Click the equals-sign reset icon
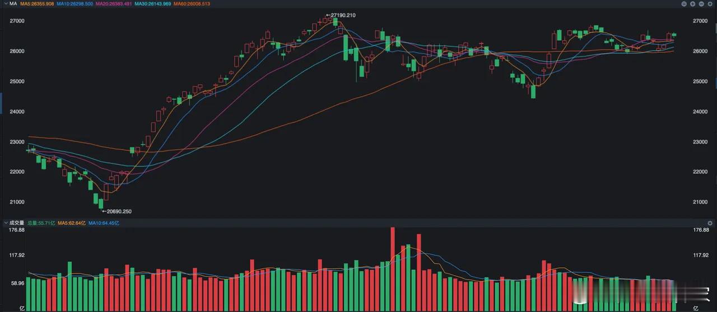717x312 pixels. pos(684,4)
